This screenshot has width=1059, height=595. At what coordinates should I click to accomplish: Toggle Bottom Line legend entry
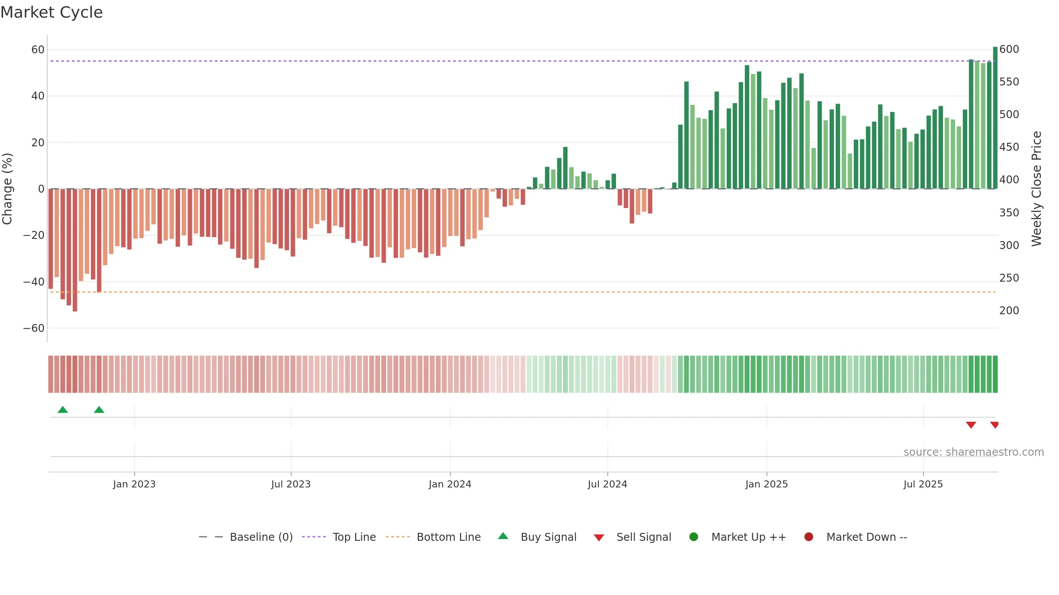tap(433, 537)
